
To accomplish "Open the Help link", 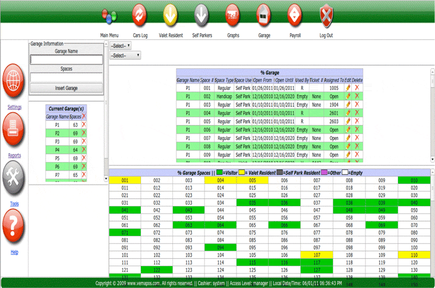I will coord(15,252).
